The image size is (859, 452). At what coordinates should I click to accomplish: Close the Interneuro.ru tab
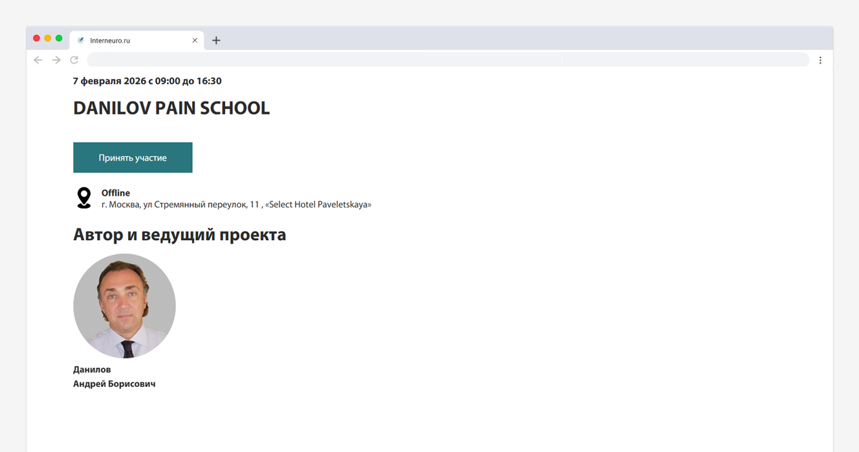point(195,40)
